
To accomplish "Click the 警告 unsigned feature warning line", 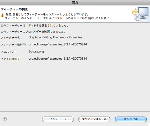I will pos(47,14).
